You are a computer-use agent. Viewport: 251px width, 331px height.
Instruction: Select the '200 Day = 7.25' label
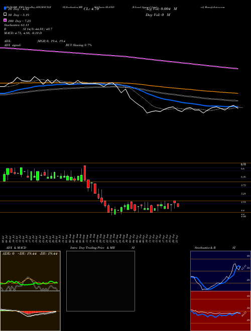pyautogui.click(x=19, y=21)
